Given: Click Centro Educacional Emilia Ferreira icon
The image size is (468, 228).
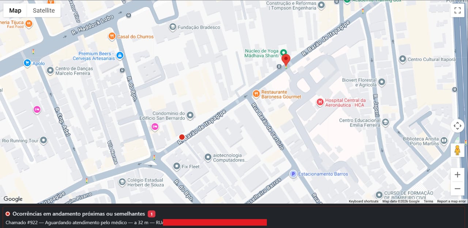Looking at the screenshot, I should [x=385, y=123].
